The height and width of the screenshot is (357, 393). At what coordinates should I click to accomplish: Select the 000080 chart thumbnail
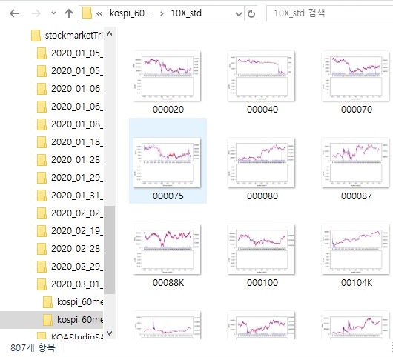pyautogui.click(x=261, y=163)
